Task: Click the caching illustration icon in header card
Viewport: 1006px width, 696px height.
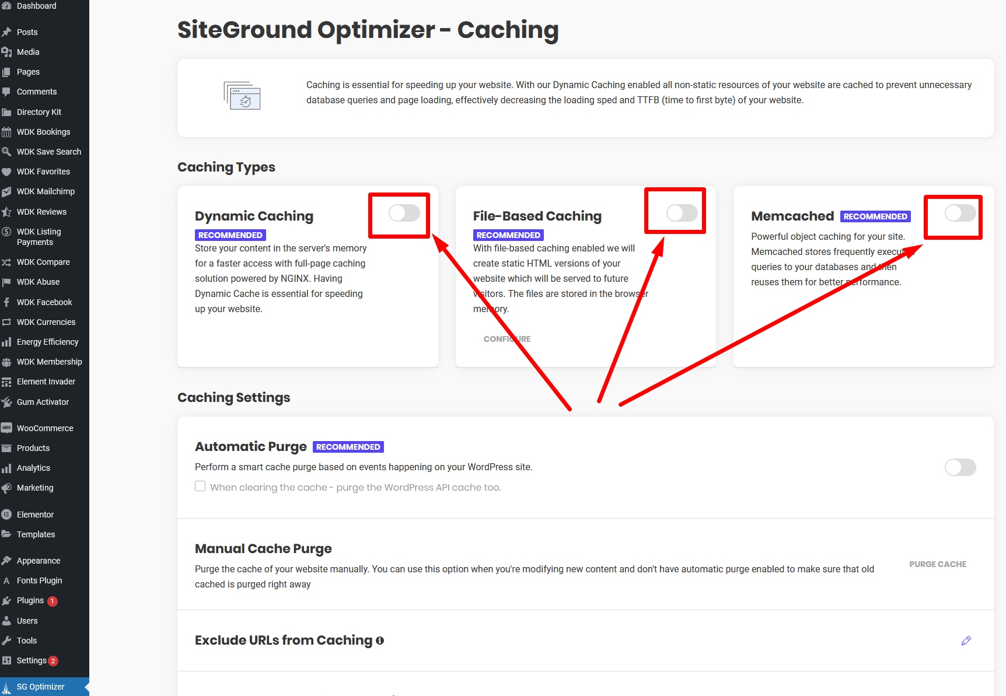Action: click(x=242, y=96)
